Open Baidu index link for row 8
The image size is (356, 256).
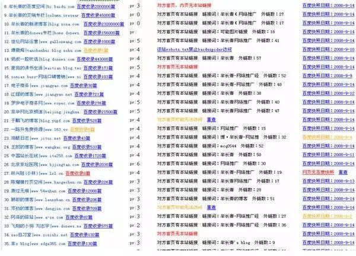coord(96,7)
